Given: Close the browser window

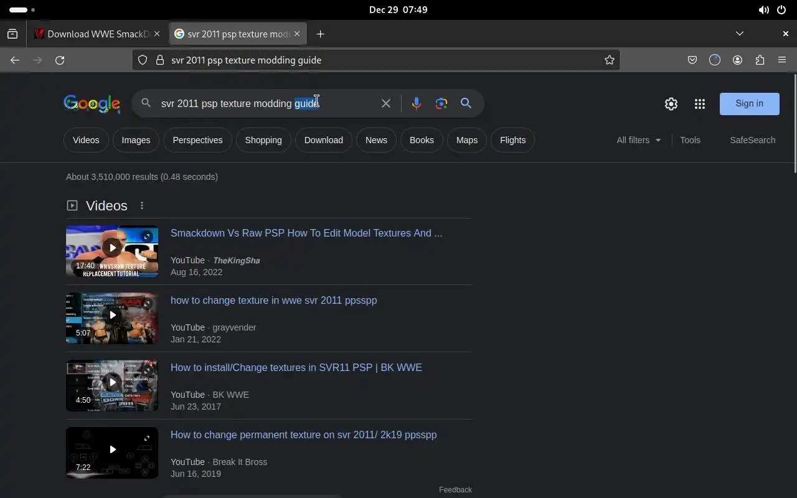Looking at the screenshot, I should coord(785,34).
